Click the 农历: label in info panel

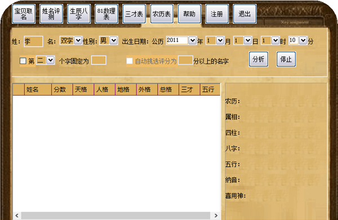232,101
